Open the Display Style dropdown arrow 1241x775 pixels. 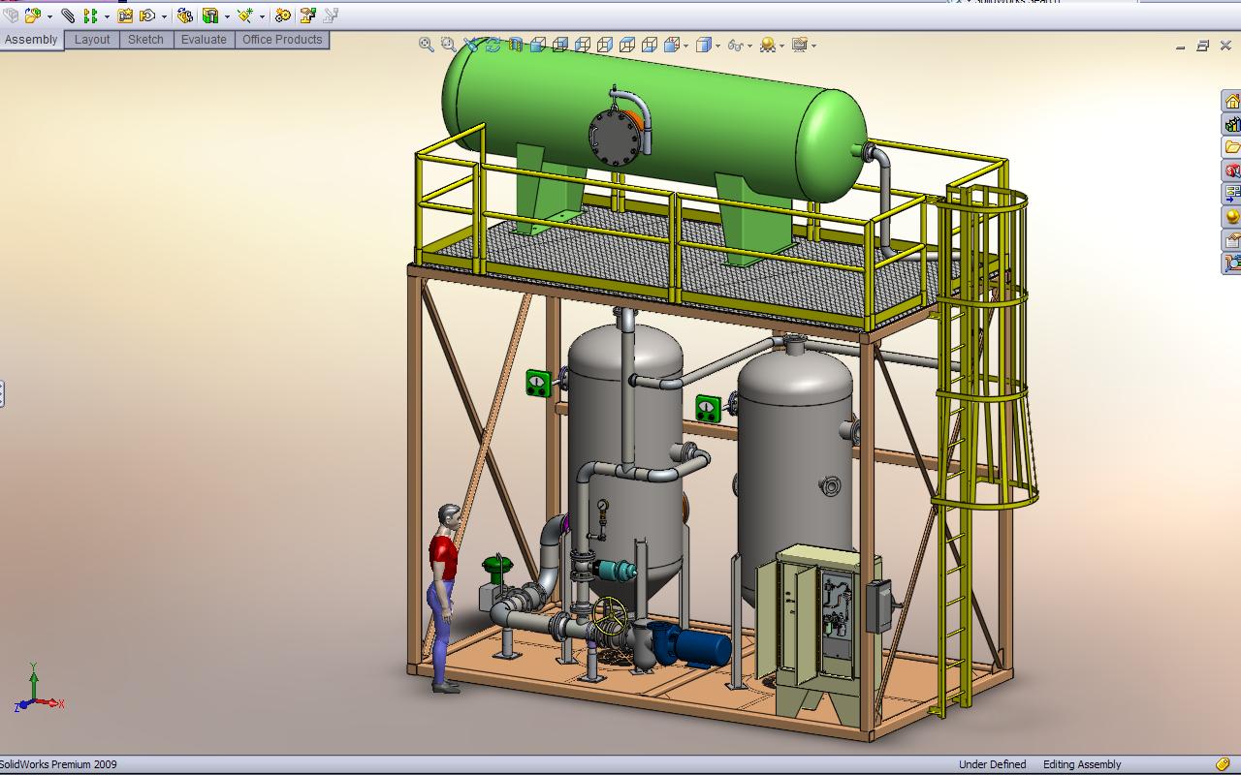718,46
